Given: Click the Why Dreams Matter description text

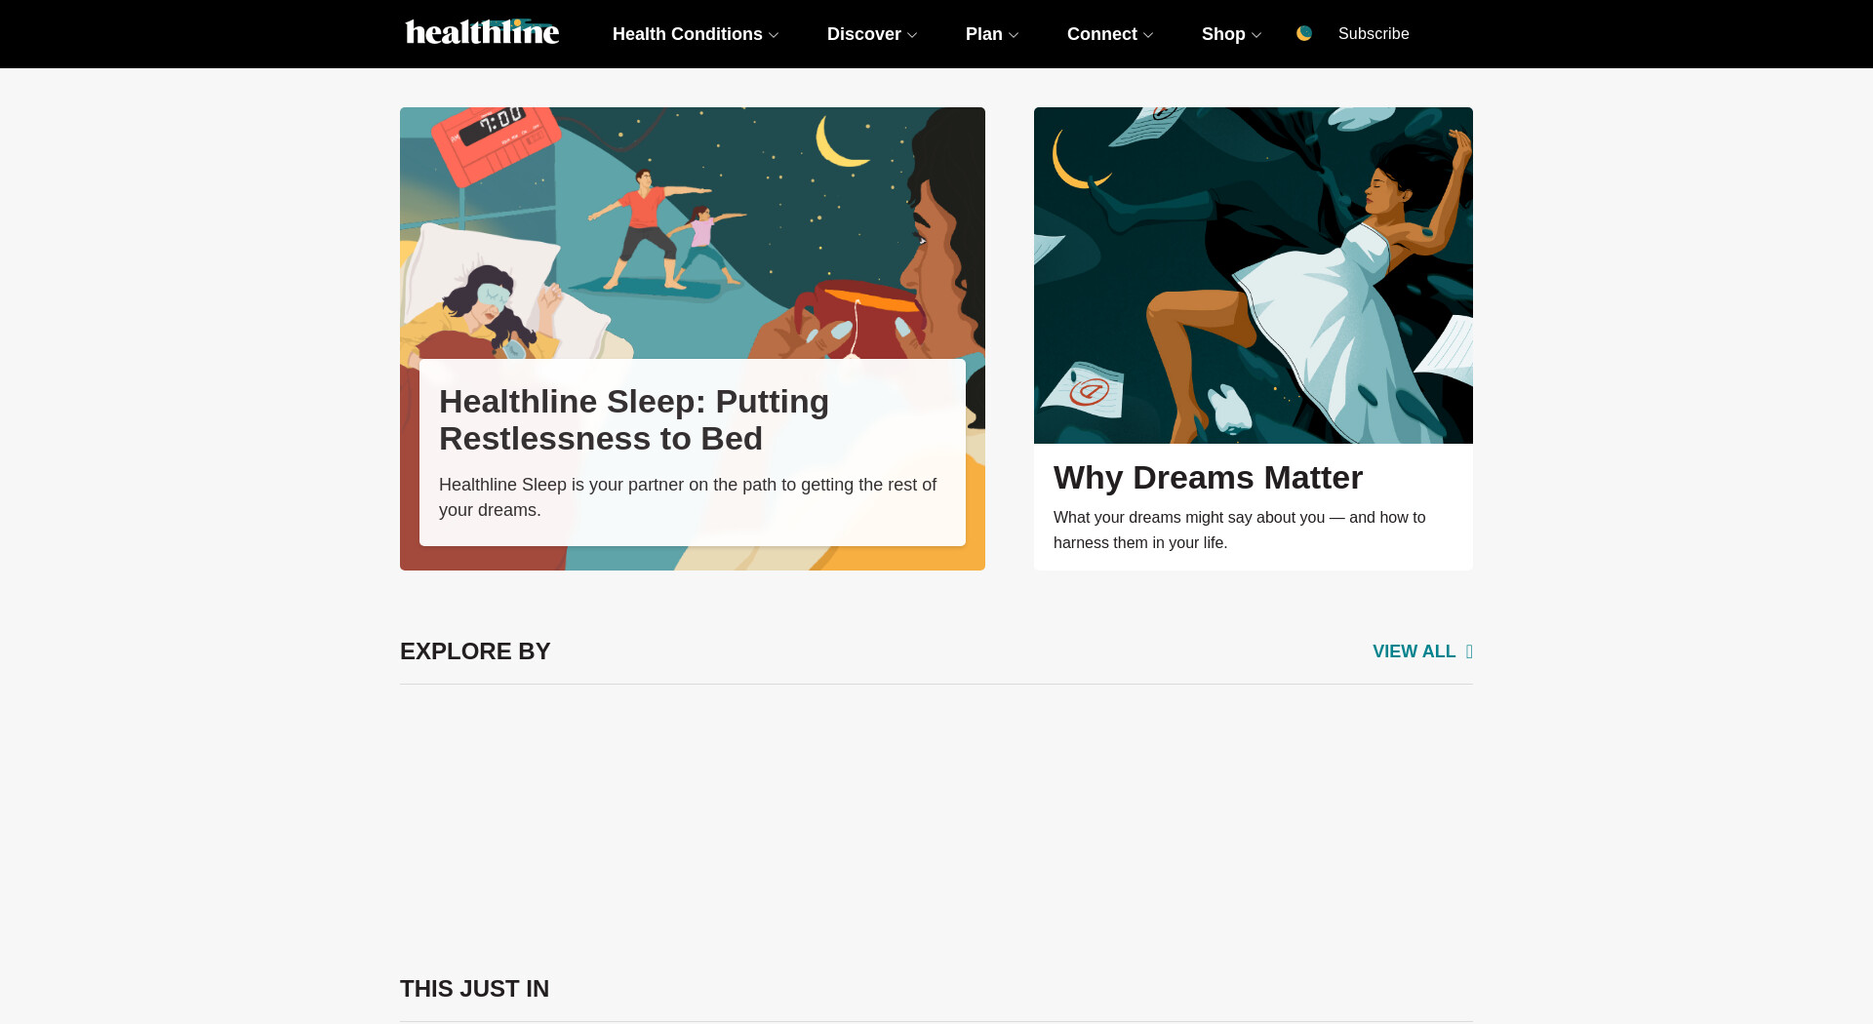Looking at the screenshot, I should [x=1239, y=530].
